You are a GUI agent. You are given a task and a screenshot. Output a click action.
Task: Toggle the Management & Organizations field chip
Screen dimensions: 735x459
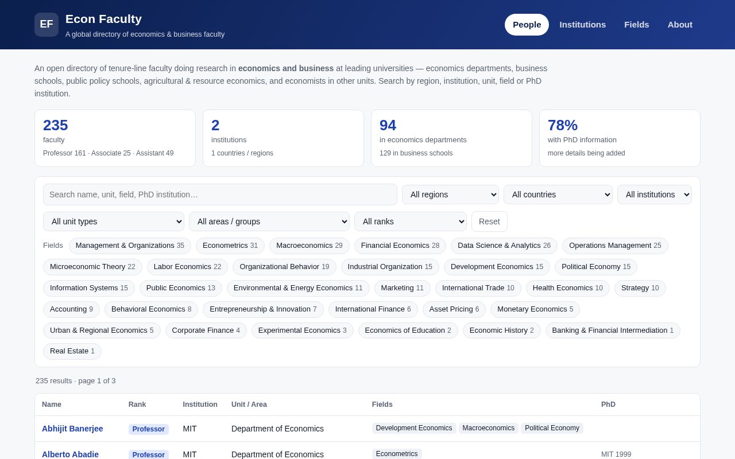[130, 246]
